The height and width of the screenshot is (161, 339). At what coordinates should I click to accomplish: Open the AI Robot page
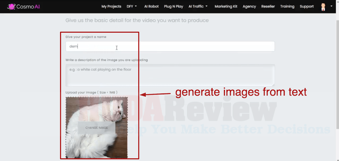point(151,6)
